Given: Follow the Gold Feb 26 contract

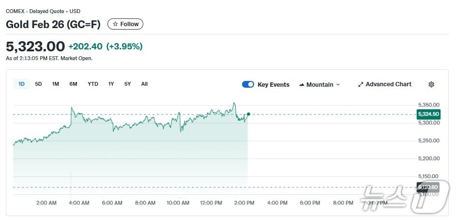Looking at the screenshot, I should point(125,24).
